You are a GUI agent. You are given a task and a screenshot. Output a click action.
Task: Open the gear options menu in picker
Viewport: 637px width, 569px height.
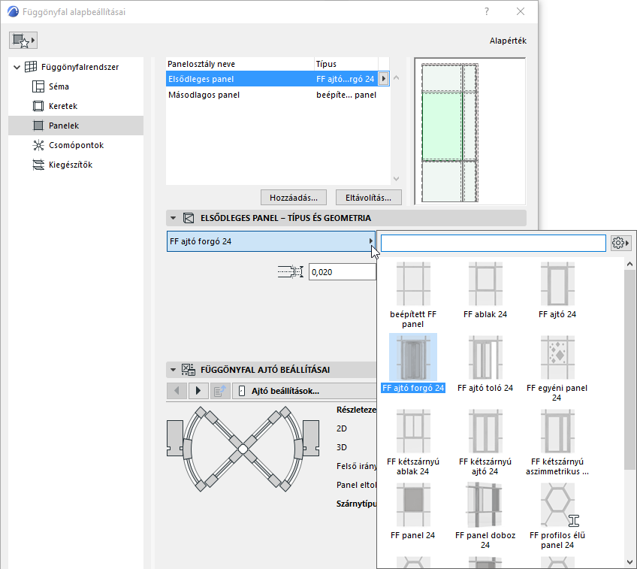(x=620, y=243)
